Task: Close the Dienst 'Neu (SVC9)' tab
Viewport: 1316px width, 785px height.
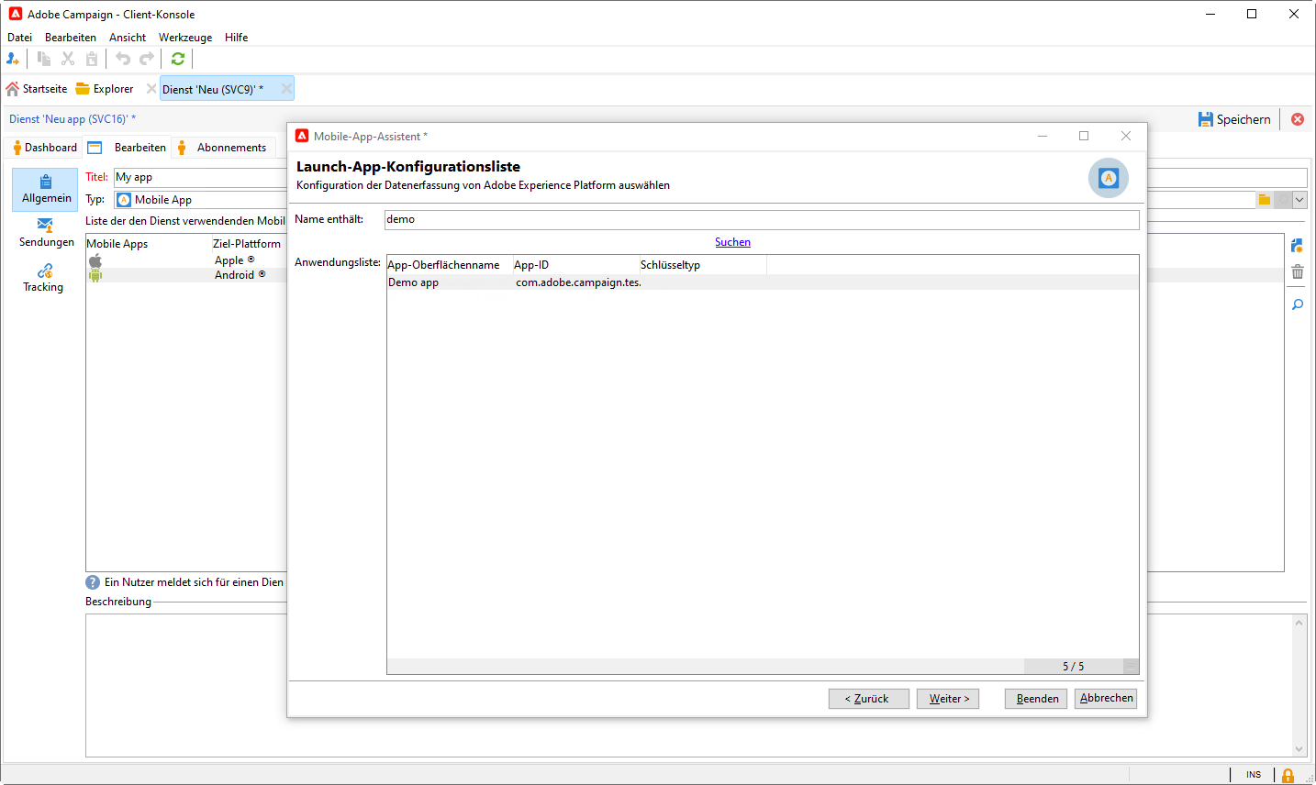Action: (286, 89)
